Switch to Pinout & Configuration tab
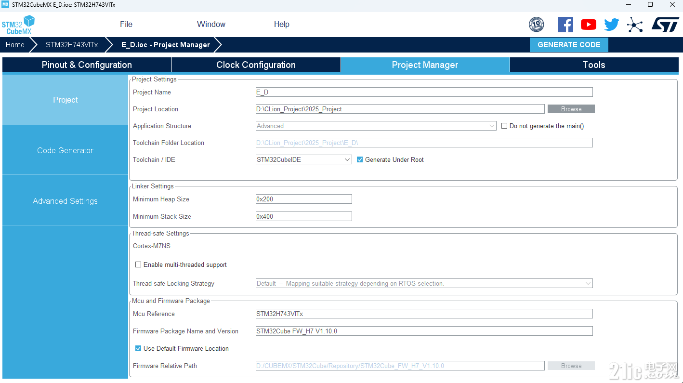Screen dimensions: 683x383 pos(87,65)
